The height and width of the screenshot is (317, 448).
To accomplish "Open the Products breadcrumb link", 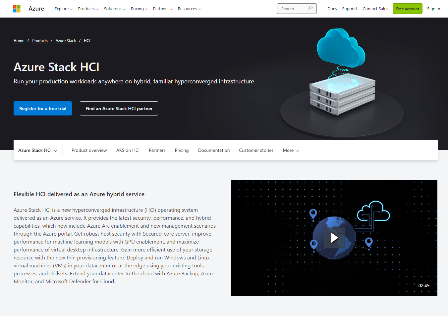I will click(x=40, y=41).
